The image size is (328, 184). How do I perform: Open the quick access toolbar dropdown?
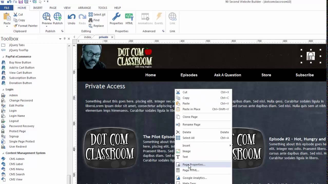pos(48,2)
